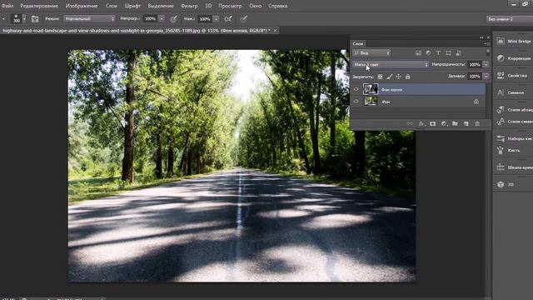Open the Справка menu
Screen dimensions: 533x300
(277, 6)
